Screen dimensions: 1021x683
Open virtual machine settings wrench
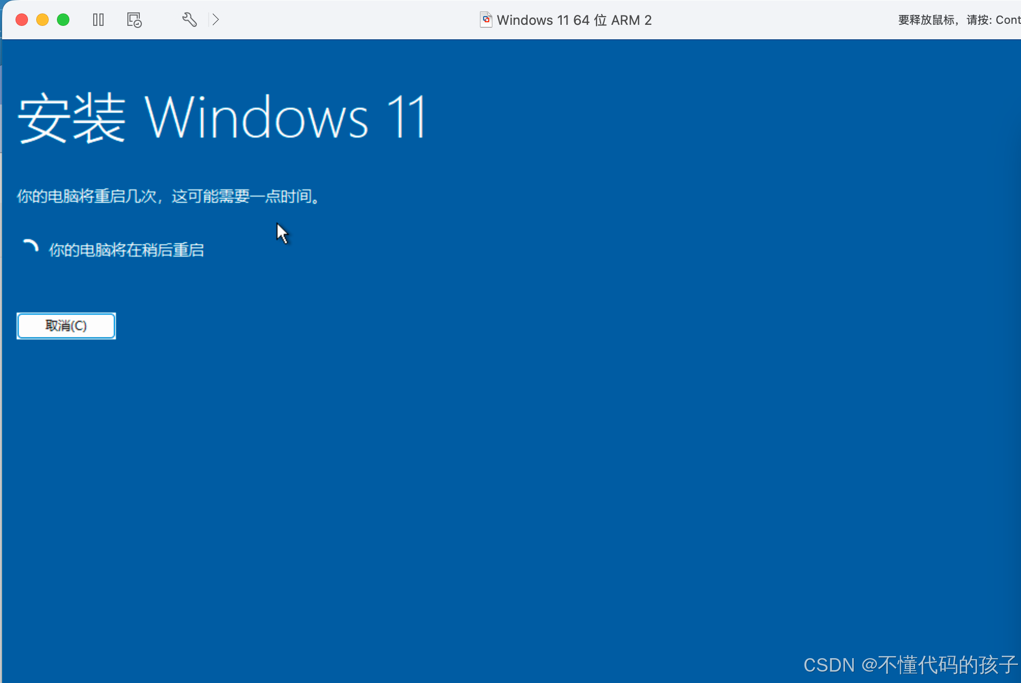(x=189, y=20)
